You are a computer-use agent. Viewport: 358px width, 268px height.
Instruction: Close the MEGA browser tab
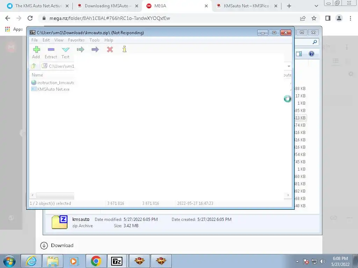point(206,6)
